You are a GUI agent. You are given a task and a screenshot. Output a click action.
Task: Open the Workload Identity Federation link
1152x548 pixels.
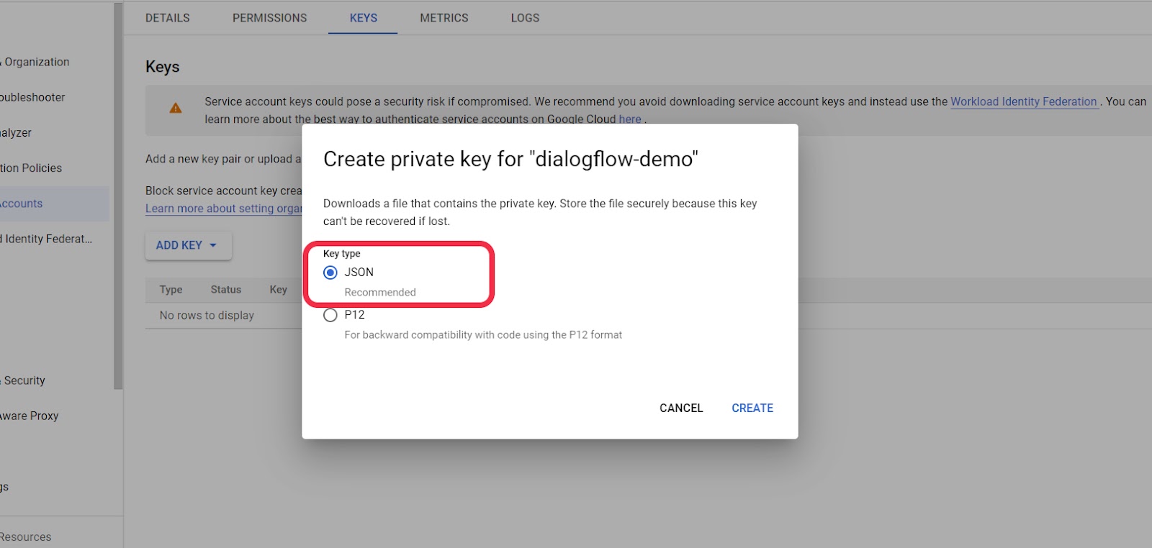click(1023, 101)
